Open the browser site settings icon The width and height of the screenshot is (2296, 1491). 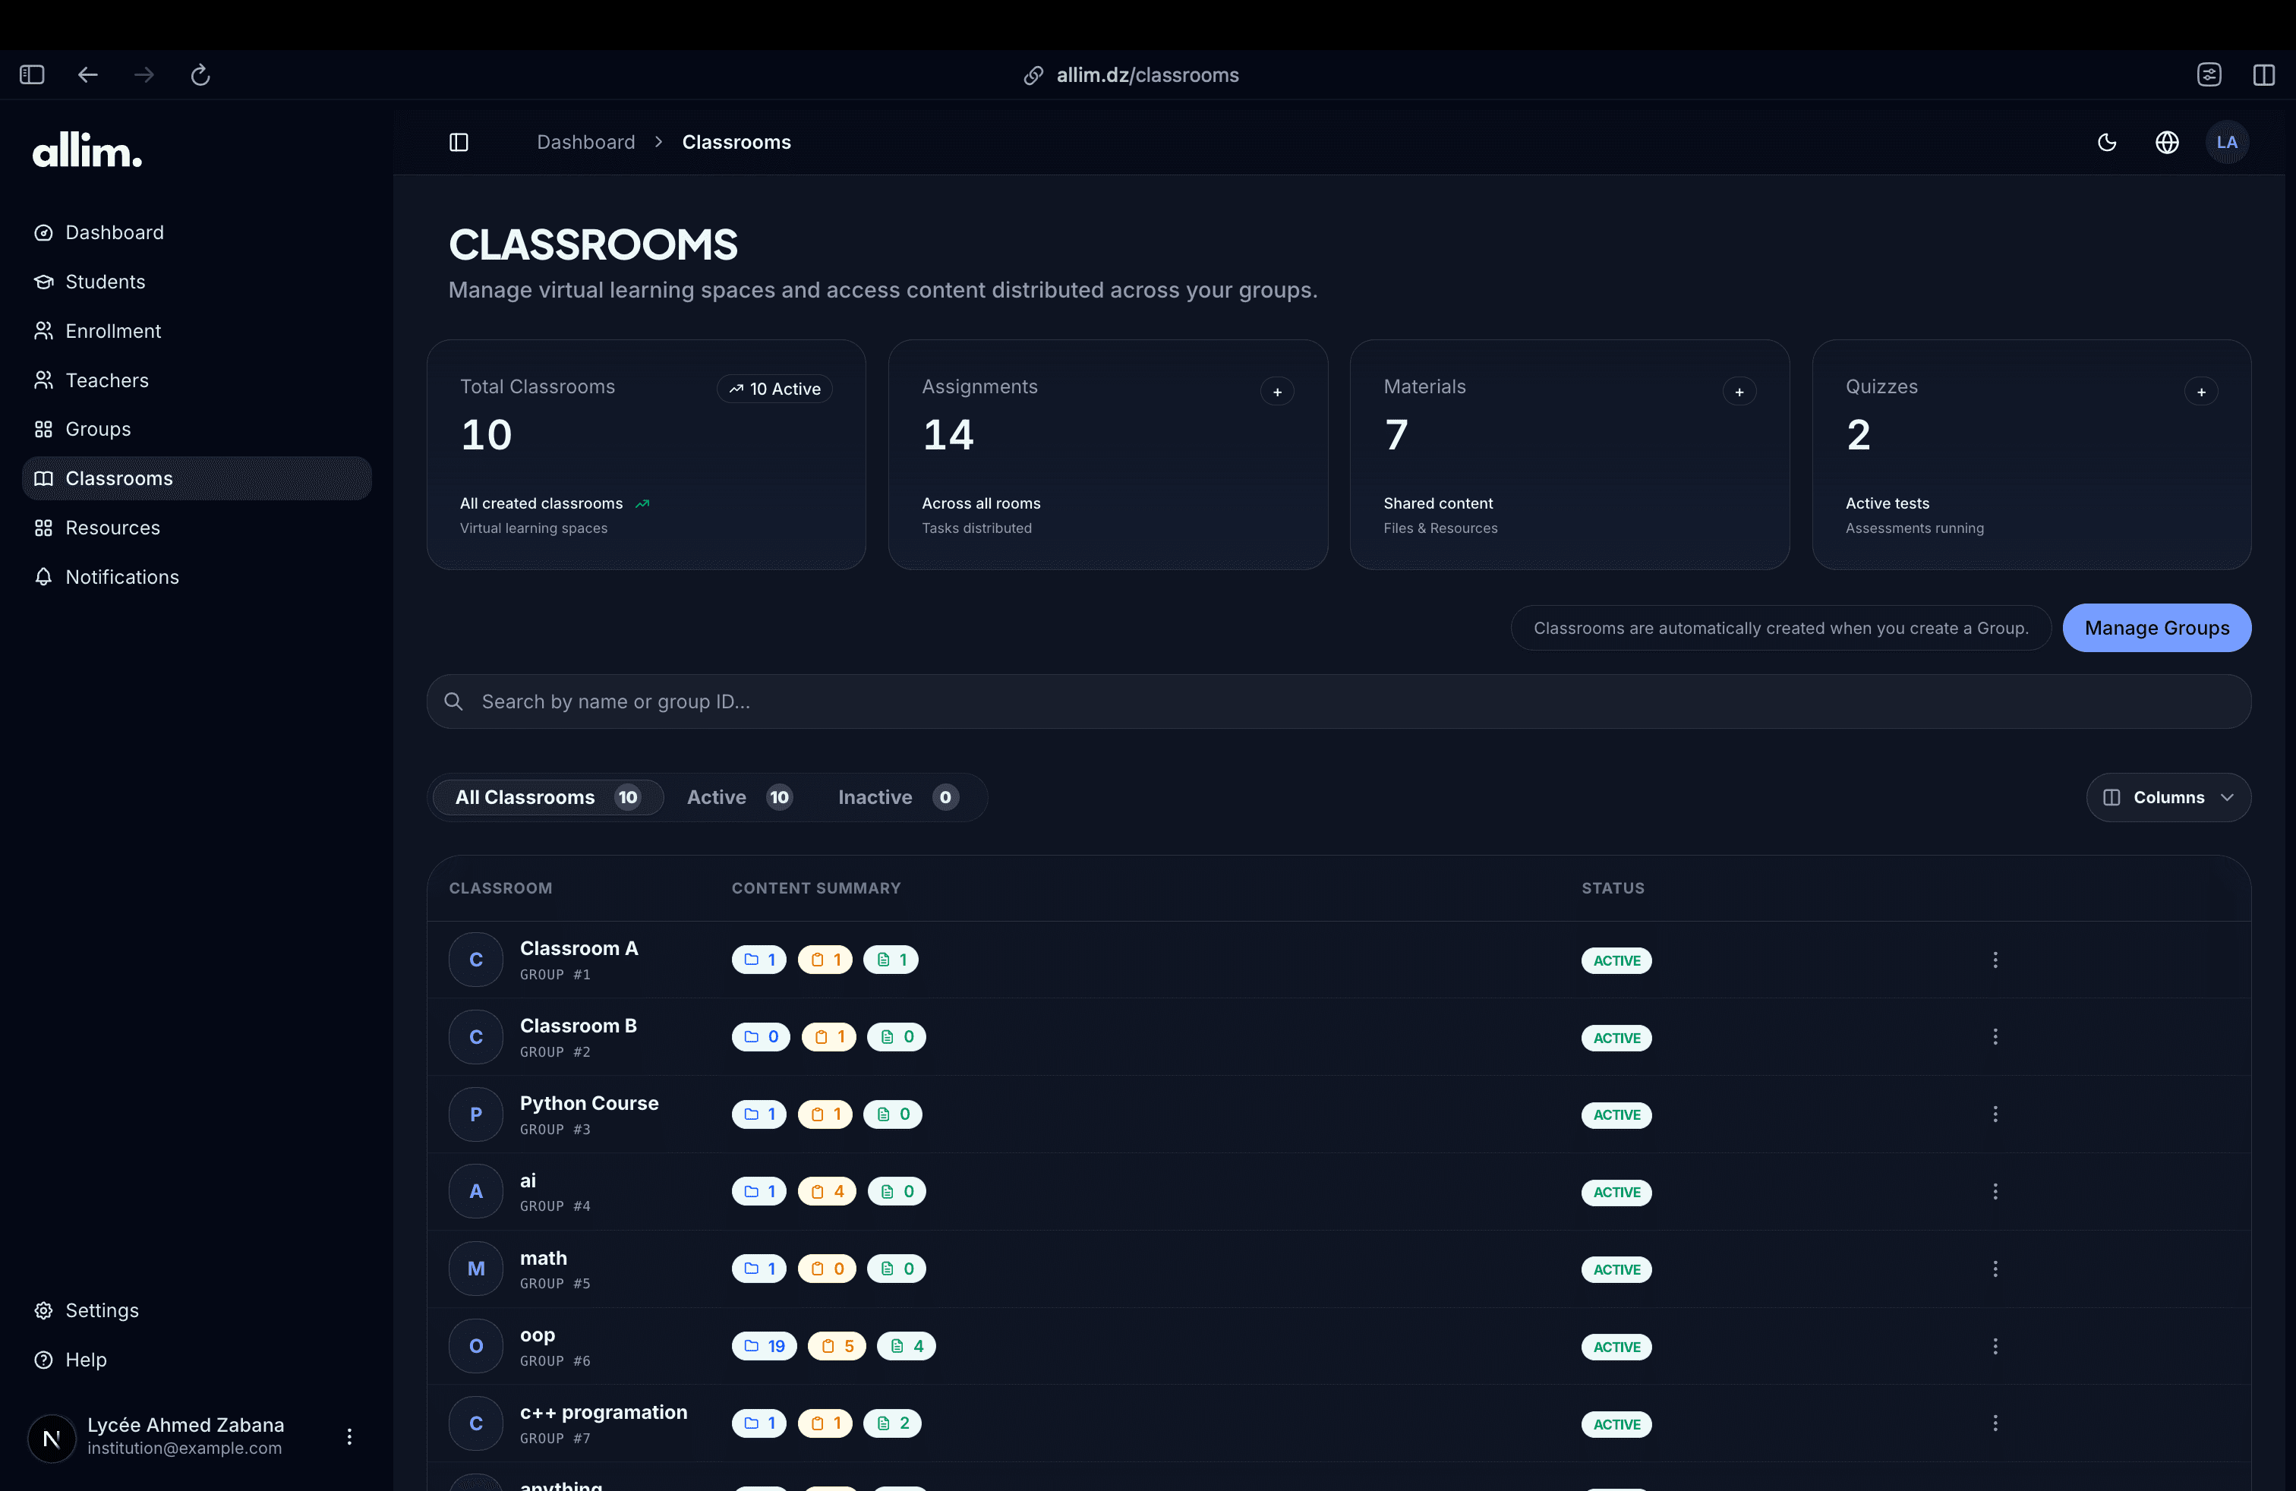(x=2209, y=74)
